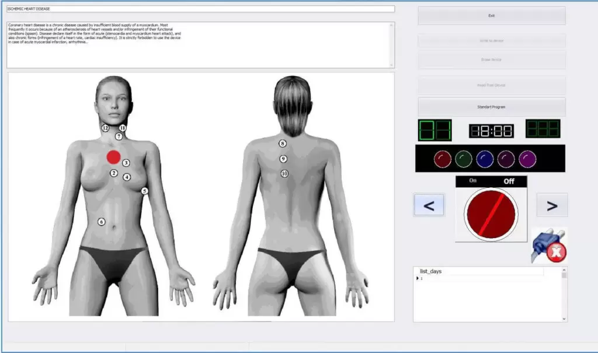Image resolution: width=598 pixels, height=353 pixels.
Task: Click the highlighted red treatment point on chest
Action: click(x=113, y=156)
